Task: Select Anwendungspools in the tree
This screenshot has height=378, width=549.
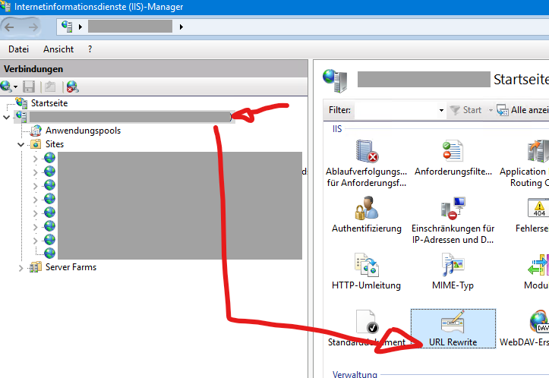Action: click(x=82, y=131)
